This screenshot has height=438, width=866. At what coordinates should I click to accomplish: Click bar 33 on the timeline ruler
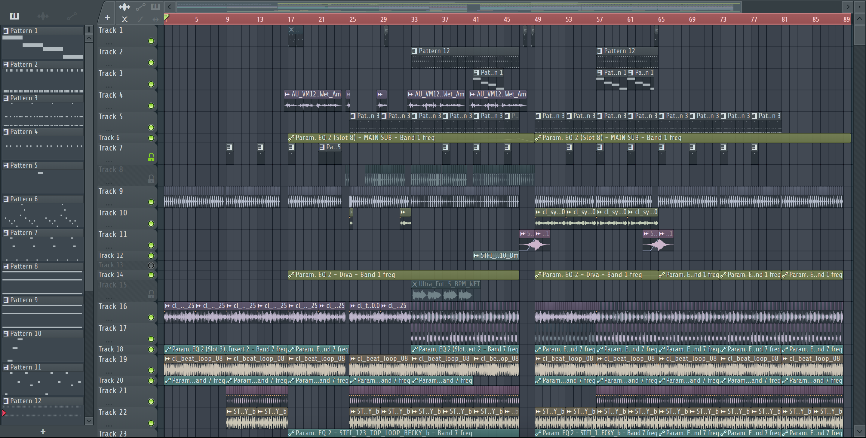pyautogui.click(x=415, y=19)
